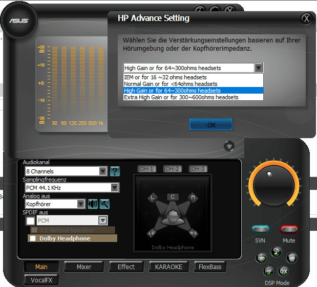317x287 pixels.
Task: Click the Samplingfrequenz label
Action: click(x=45, y=180)
